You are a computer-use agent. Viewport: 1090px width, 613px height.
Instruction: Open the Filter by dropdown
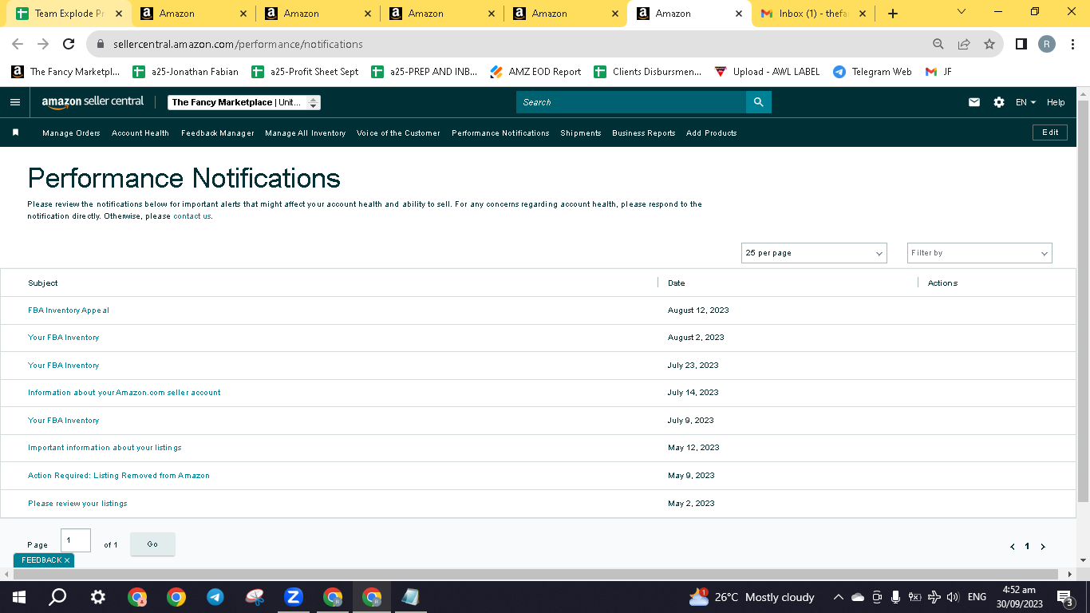(979, 253)
